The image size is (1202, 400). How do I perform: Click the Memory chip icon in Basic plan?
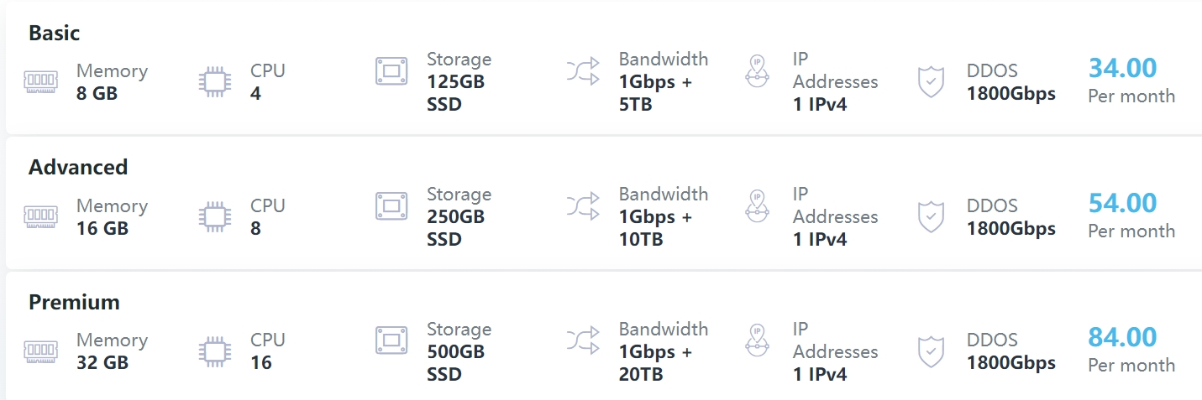point(40,81)
